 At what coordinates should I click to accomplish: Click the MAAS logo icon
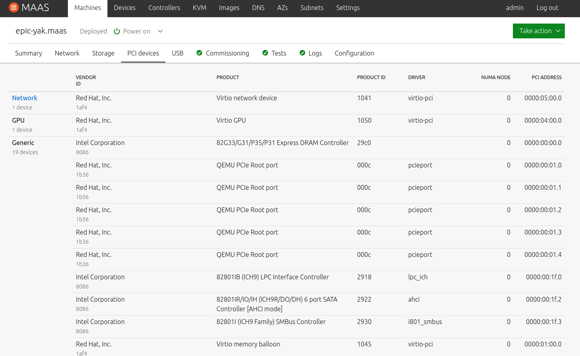(x=14, y=8)
